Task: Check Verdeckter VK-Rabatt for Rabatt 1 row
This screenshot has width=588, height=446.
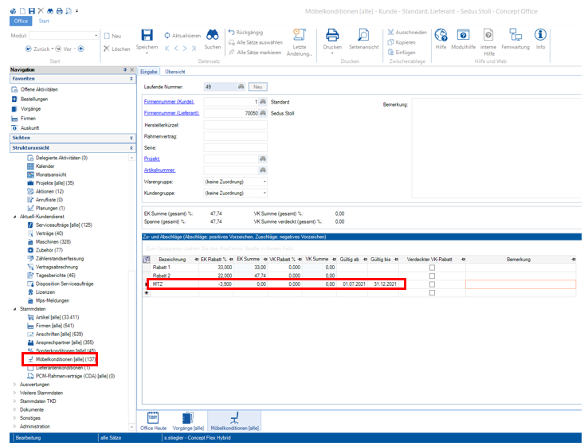Action: pyautogui.click(x=432, y=267)
